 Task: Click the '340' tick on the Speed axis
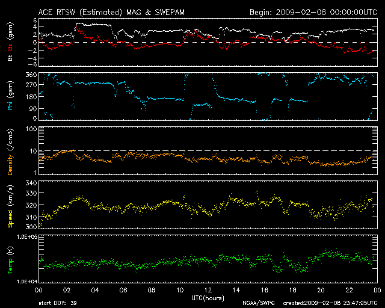click(x=31, y=183)
